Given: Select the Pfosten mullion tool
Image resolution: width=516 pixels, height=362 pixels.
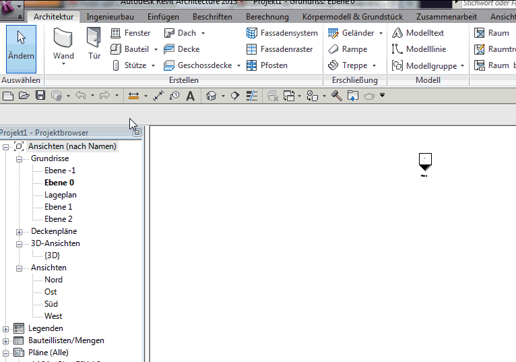Looking at the screenshot, I should 267,65.
